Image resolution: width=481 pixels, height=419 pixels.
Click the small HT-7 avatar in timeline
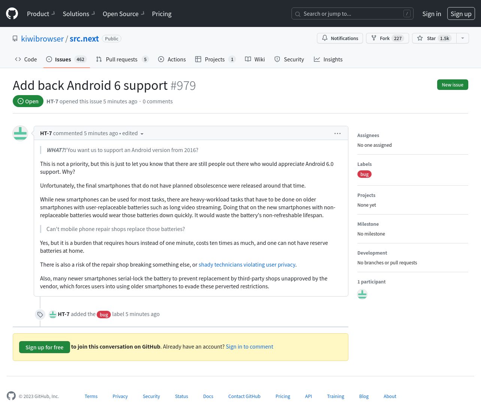click(x=53, y=314)
